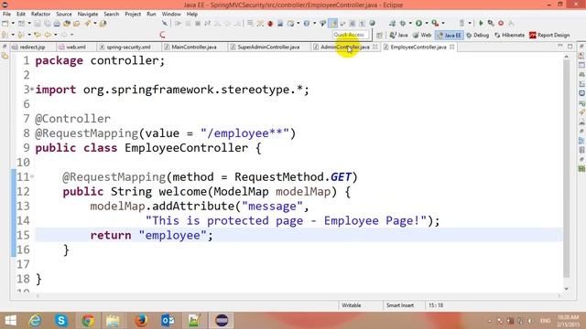Screen dimensions: 586x329
Task: Expand the External Tools dropdown arrow
Action: click(443, 23)
